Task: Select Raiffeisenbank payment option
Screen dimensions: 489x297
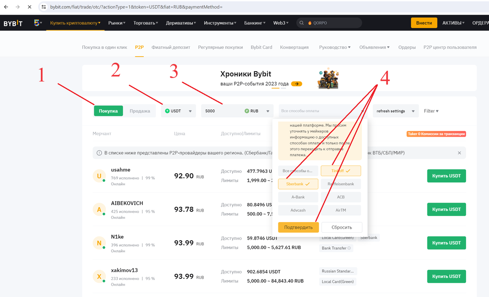Action: pos(341,184)
